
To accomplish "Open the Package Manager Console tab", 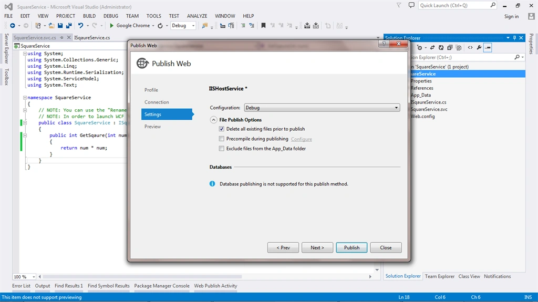I will click(162, 286).
